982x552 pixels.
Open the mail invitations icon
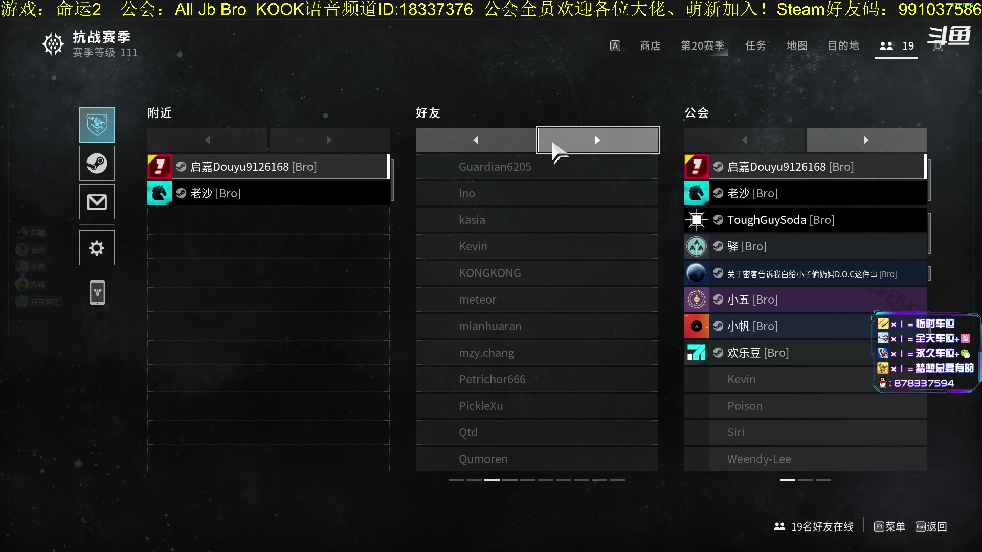(97, 202)
